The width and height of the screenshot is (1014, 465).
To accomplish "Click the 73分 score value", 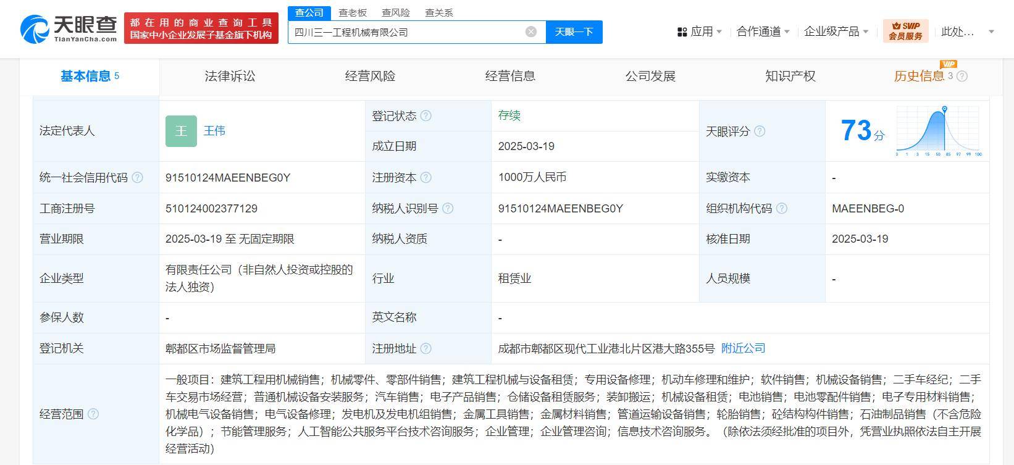I will (862, 130).
